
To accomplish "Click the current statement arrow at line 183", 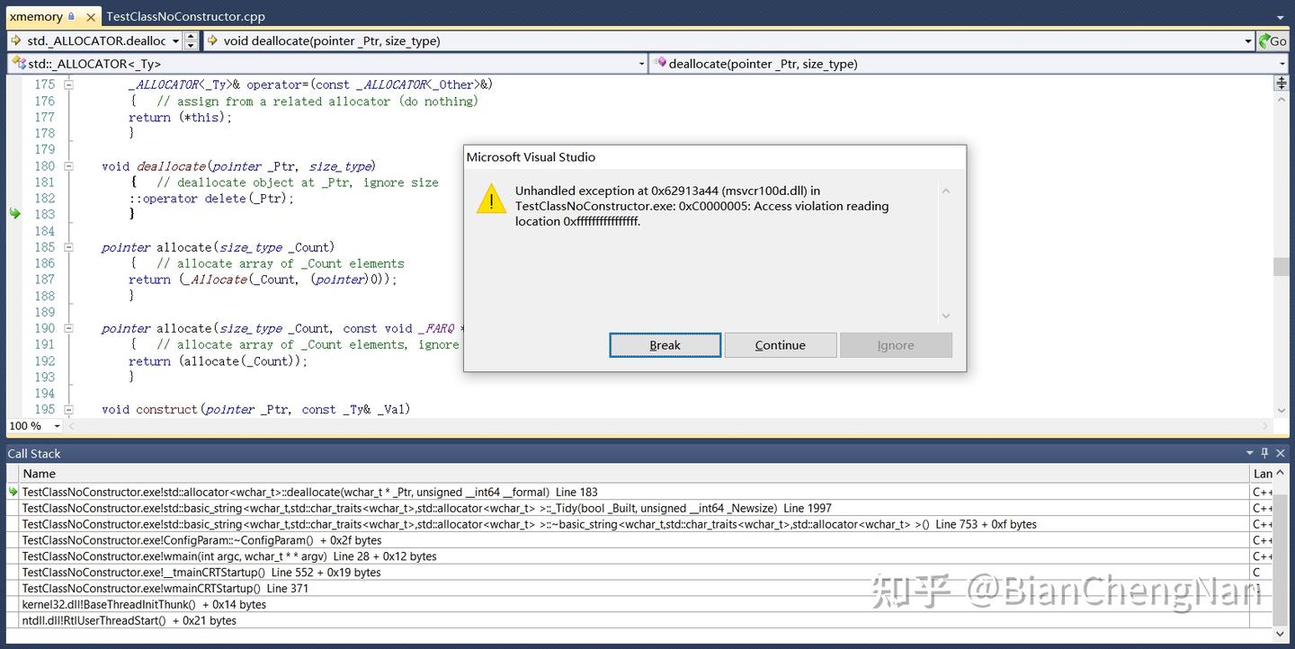I will tap(13, 214).
